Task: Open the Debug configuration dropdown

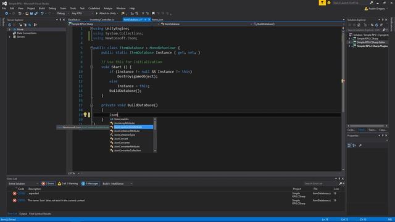Action: coord(62,14)
